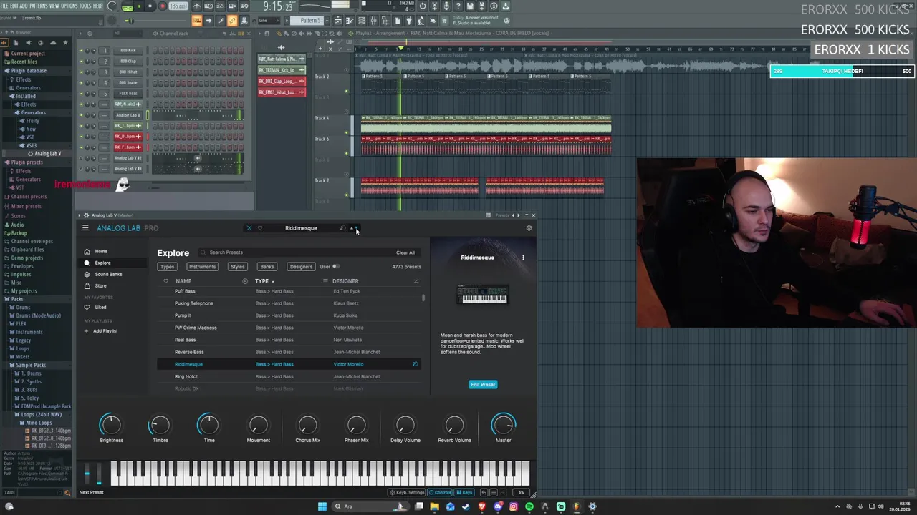The height and width of the screenshot is (515, 917).
Task: Toggle the link button in FL toolbar
Action: 232,21
